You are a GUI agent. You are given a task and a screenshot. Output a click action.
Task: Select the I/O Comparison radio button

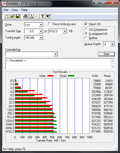86,29
